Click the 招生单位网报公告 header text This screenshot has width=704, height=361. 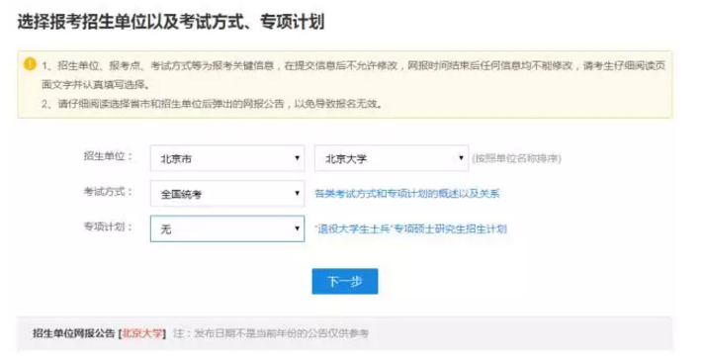(x=74, y=333)
